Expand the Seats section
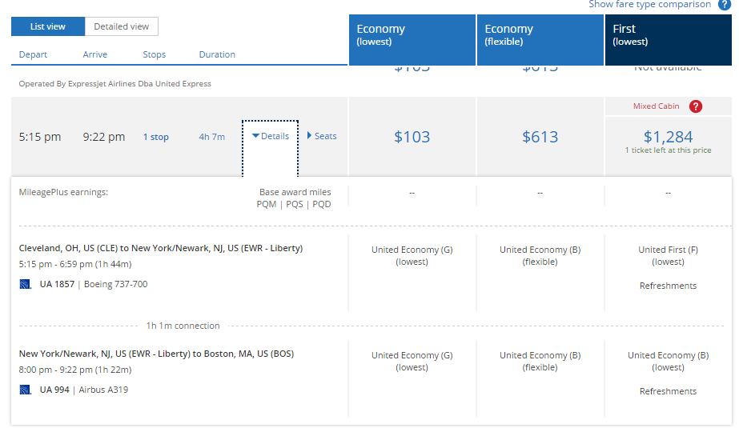The height and width of the screenshot is (428, 739). [x=322, y=136]
